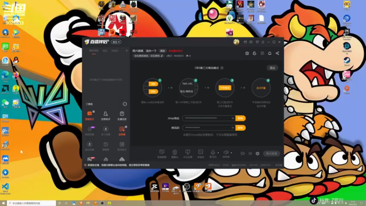
Task: Click the 修改 button next to stream title
Action: tap(162, 51)
